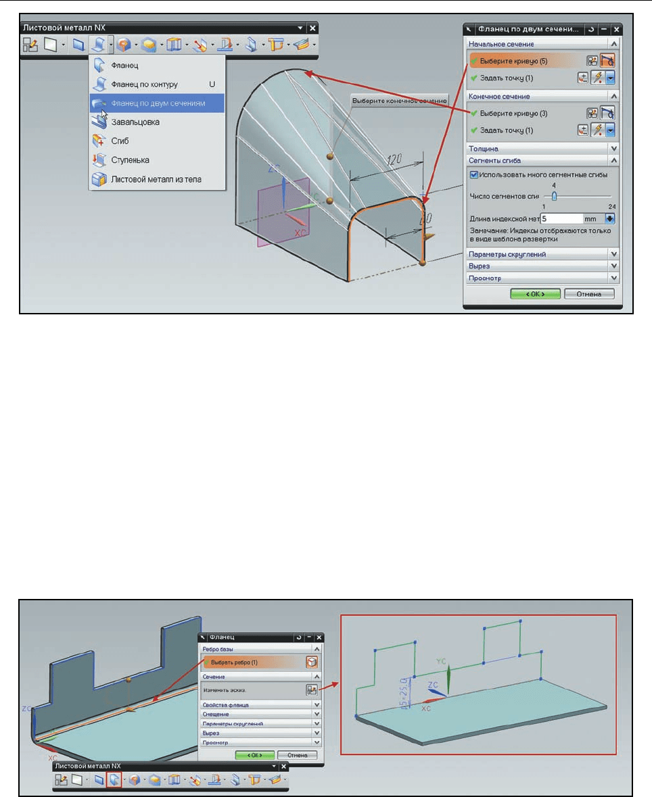Choose Фланец по контуру menu item
652x797 pixels.
(x=157, y=84)
